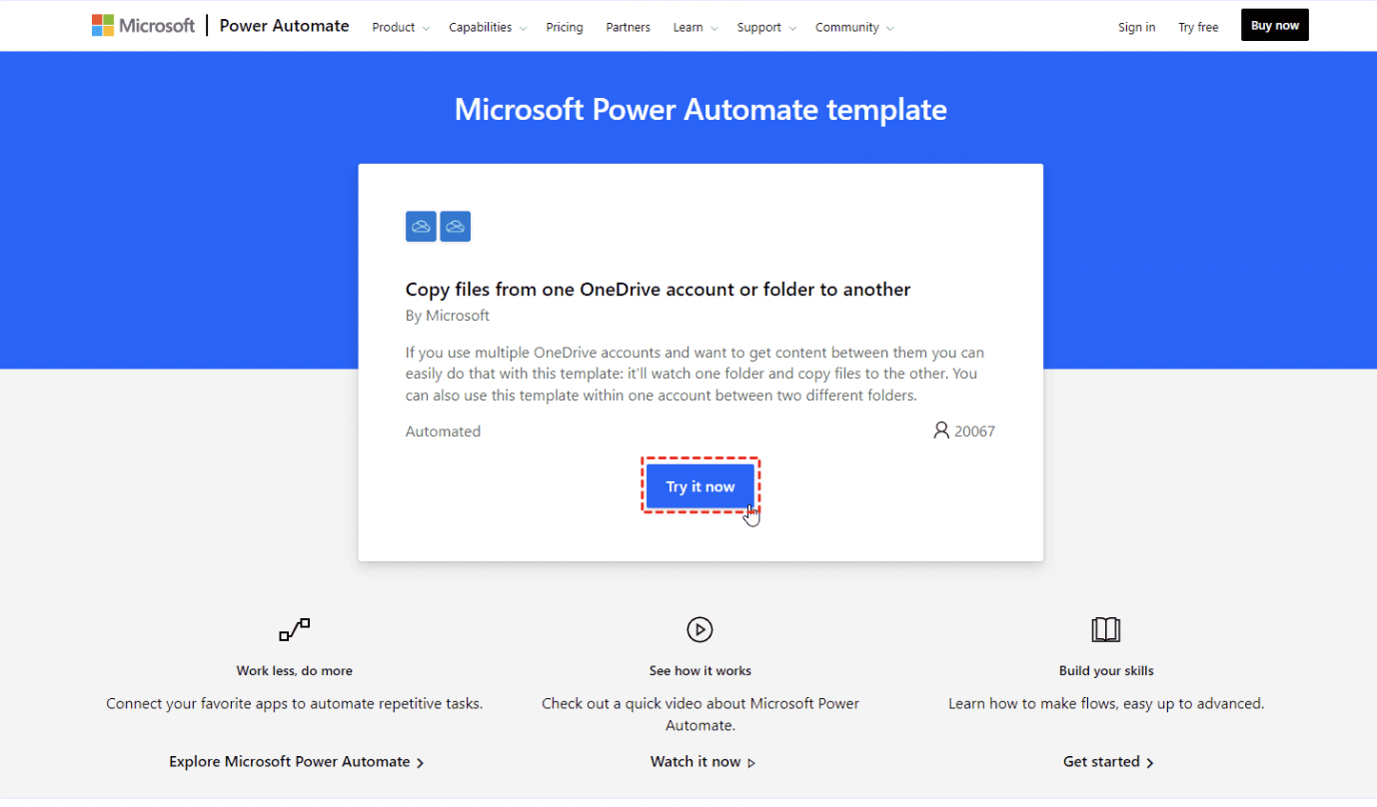This screenshot has width=1377, height=807.
Task: Click the flow connector icon above Work less
Action: tap(295, 629)
